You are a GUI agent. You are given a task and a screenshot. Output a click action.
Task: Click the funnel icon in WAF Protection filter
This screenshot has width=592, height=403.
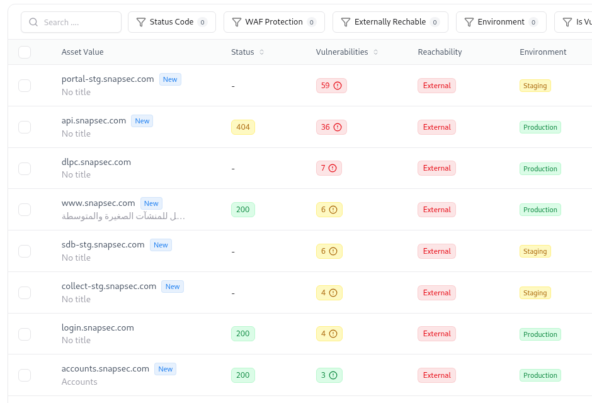click(237, 22)
